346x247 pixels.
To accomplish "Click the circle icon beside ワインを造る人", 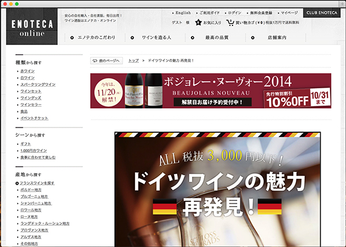I will point(132,38).
